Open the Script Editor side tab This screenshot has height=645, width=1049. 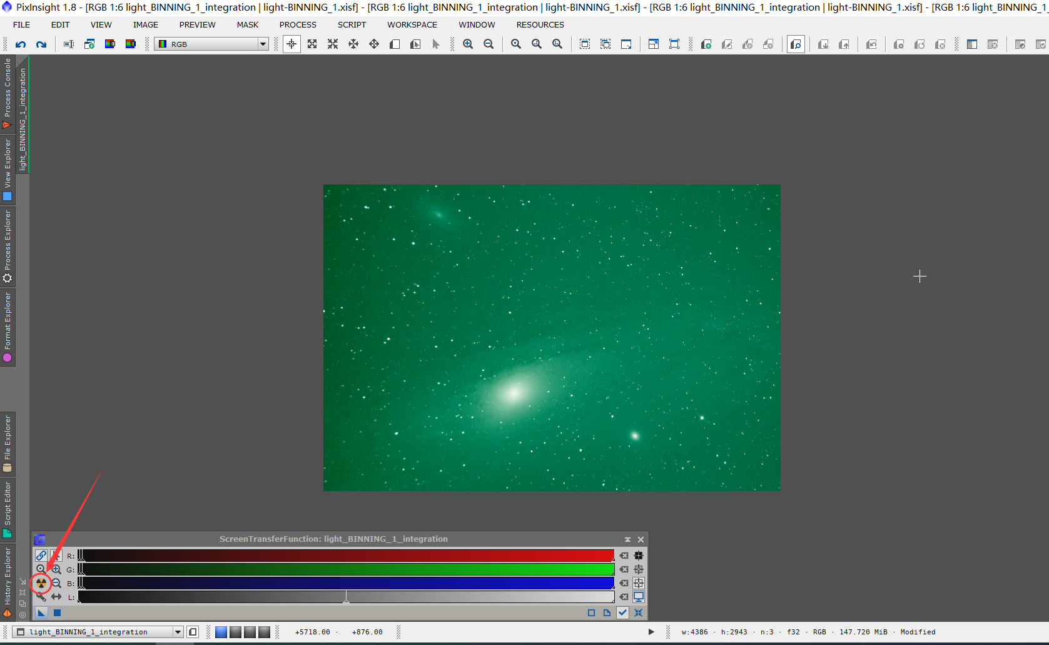(8, 509)
